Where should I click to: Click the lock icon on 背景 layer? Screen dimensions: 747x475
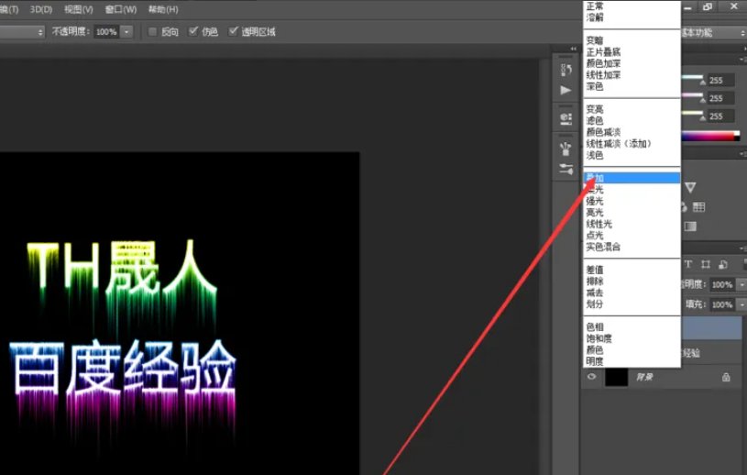(x=726, y=377)
